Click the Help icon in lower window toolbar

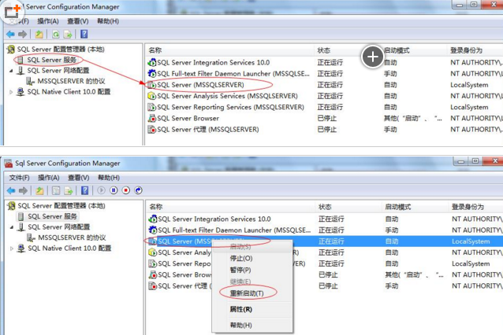coord(84,190)
